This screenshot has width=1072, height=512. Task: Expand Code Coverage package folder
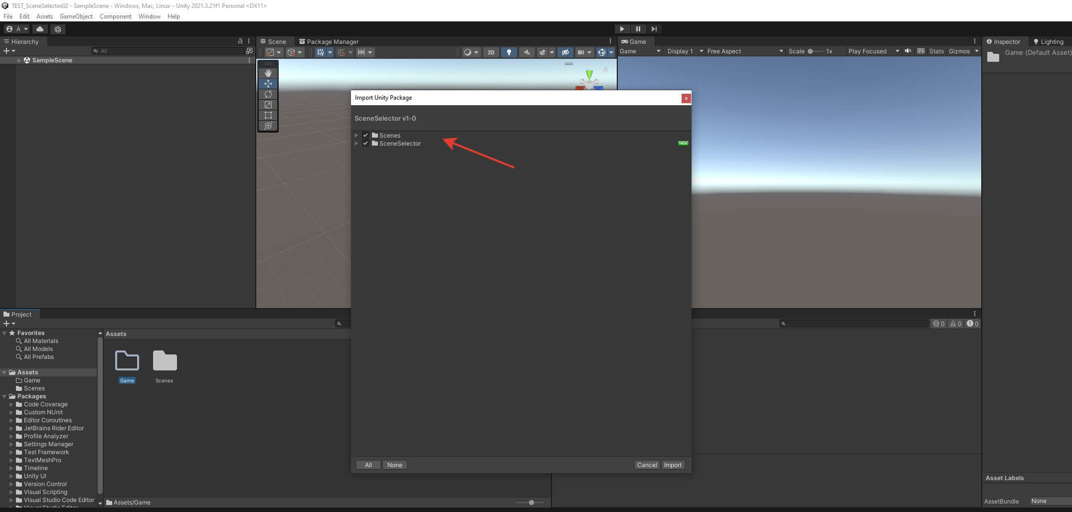(x=11, y=404)
